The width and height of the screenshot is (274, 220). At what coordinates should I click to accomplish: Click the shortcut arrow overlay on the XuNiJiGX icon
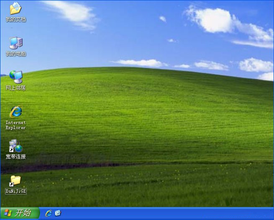coord(12,184)
